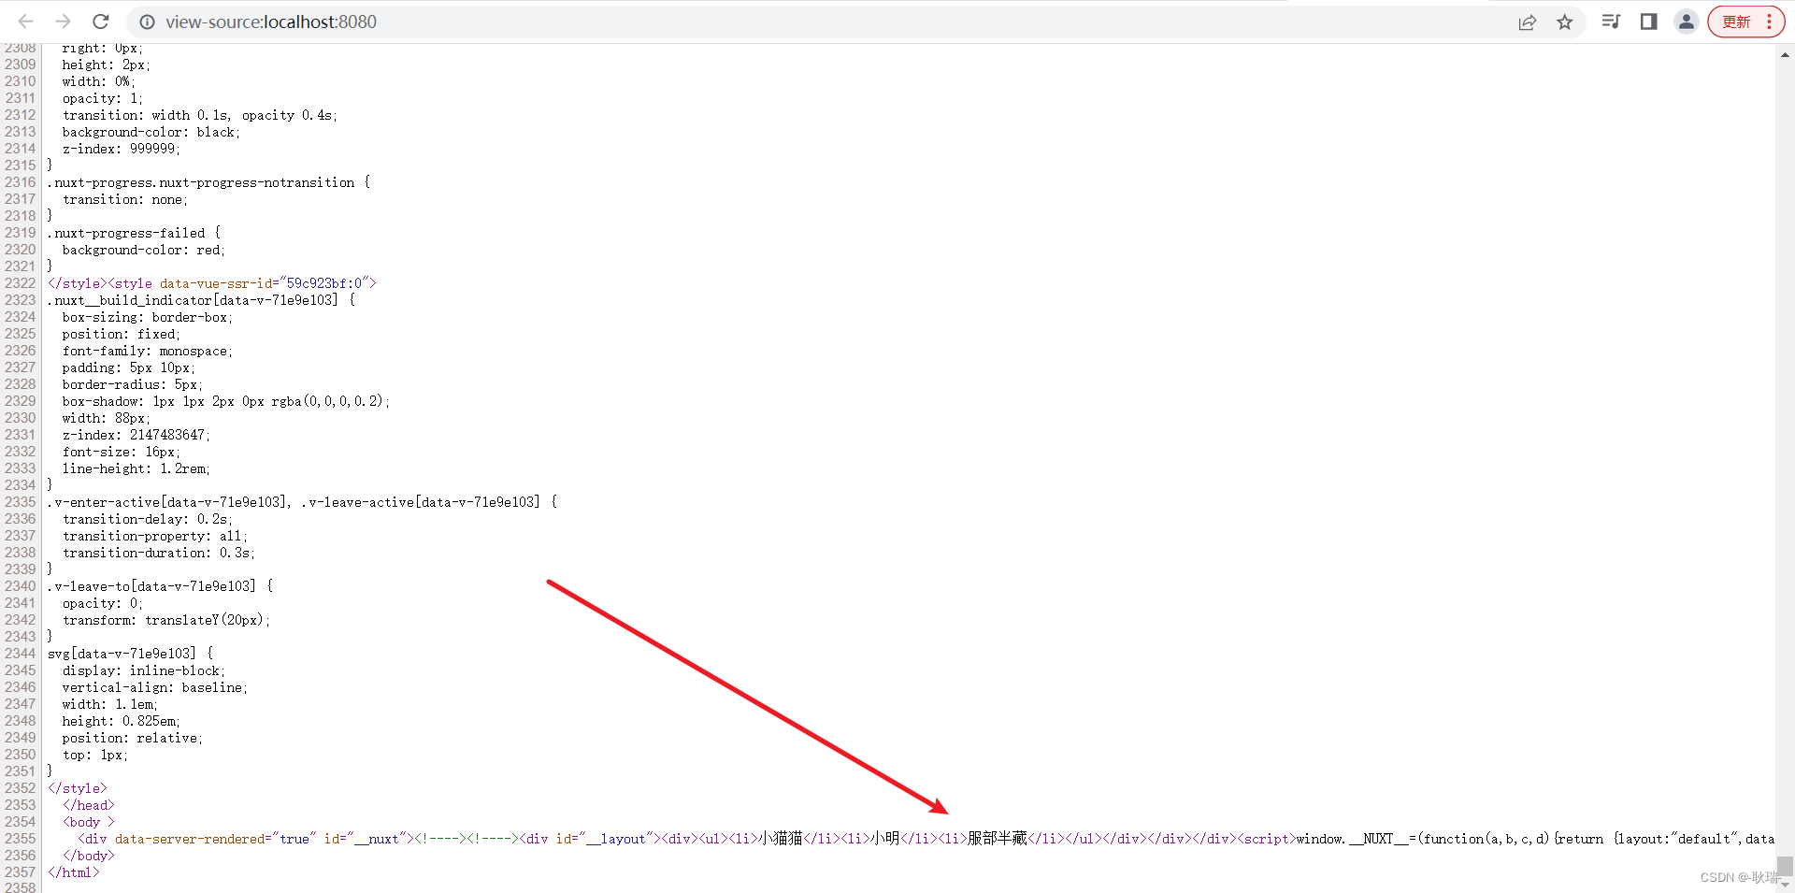Image resolution: width=1795 pixels, height=893 pixels.
Task: Click the ".nuxt-progress-failed {" selector line
Action: (135, 233)
